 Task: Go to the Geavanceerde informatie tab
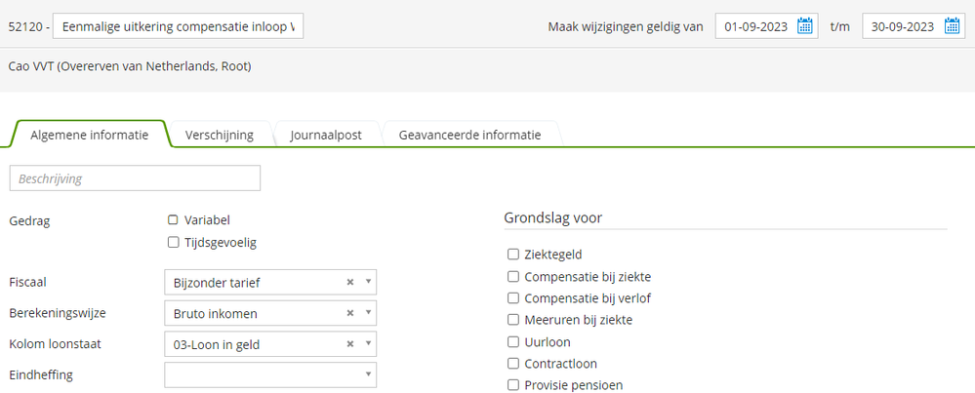[469, 136]
